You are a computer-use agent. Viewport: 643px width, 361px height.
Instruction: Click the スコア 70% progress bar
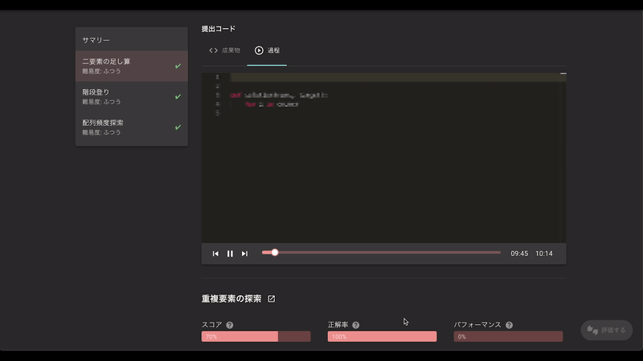click(x=256, y=336)
